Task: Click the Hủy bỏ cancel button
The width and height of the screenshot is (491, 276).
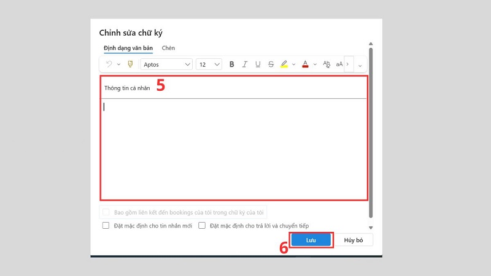Action: (354, 240)
